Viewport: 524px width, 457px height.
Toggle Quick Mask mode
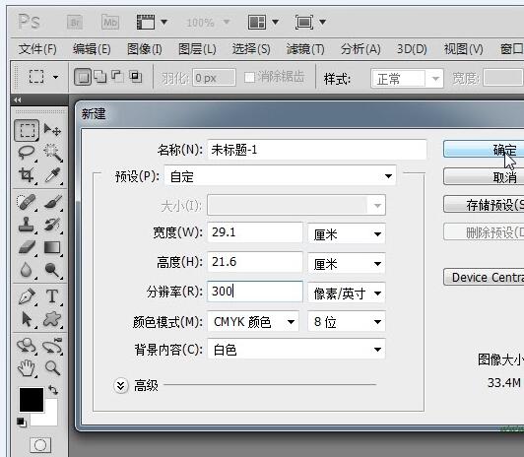40,444
